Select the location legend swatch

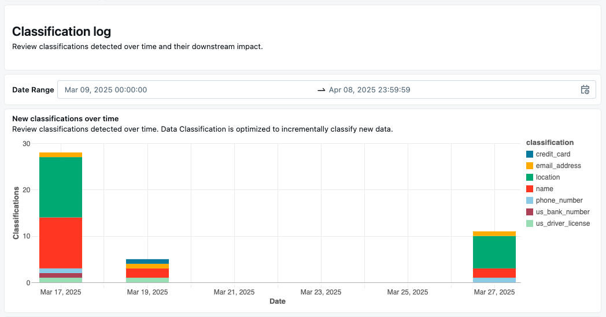pos(530,177)
